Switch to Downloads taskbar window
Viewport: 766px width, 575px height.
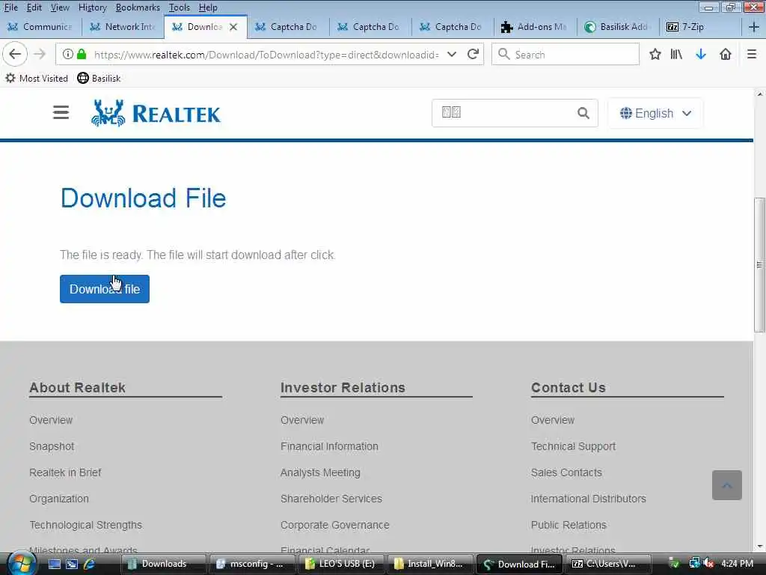tap(163, 564)
